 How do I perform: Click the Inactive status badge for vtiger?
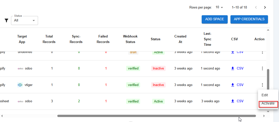[x=158, y=85]
